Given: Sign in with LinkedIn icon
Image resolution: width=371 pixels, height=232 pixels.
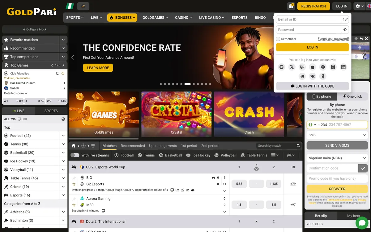Looking at the screenshot, I should point(343,67).
